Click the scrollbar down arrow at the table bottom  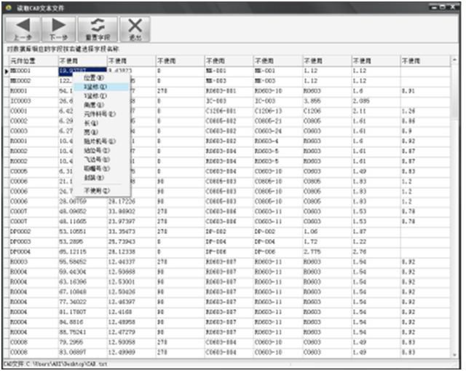coord(454,354)
